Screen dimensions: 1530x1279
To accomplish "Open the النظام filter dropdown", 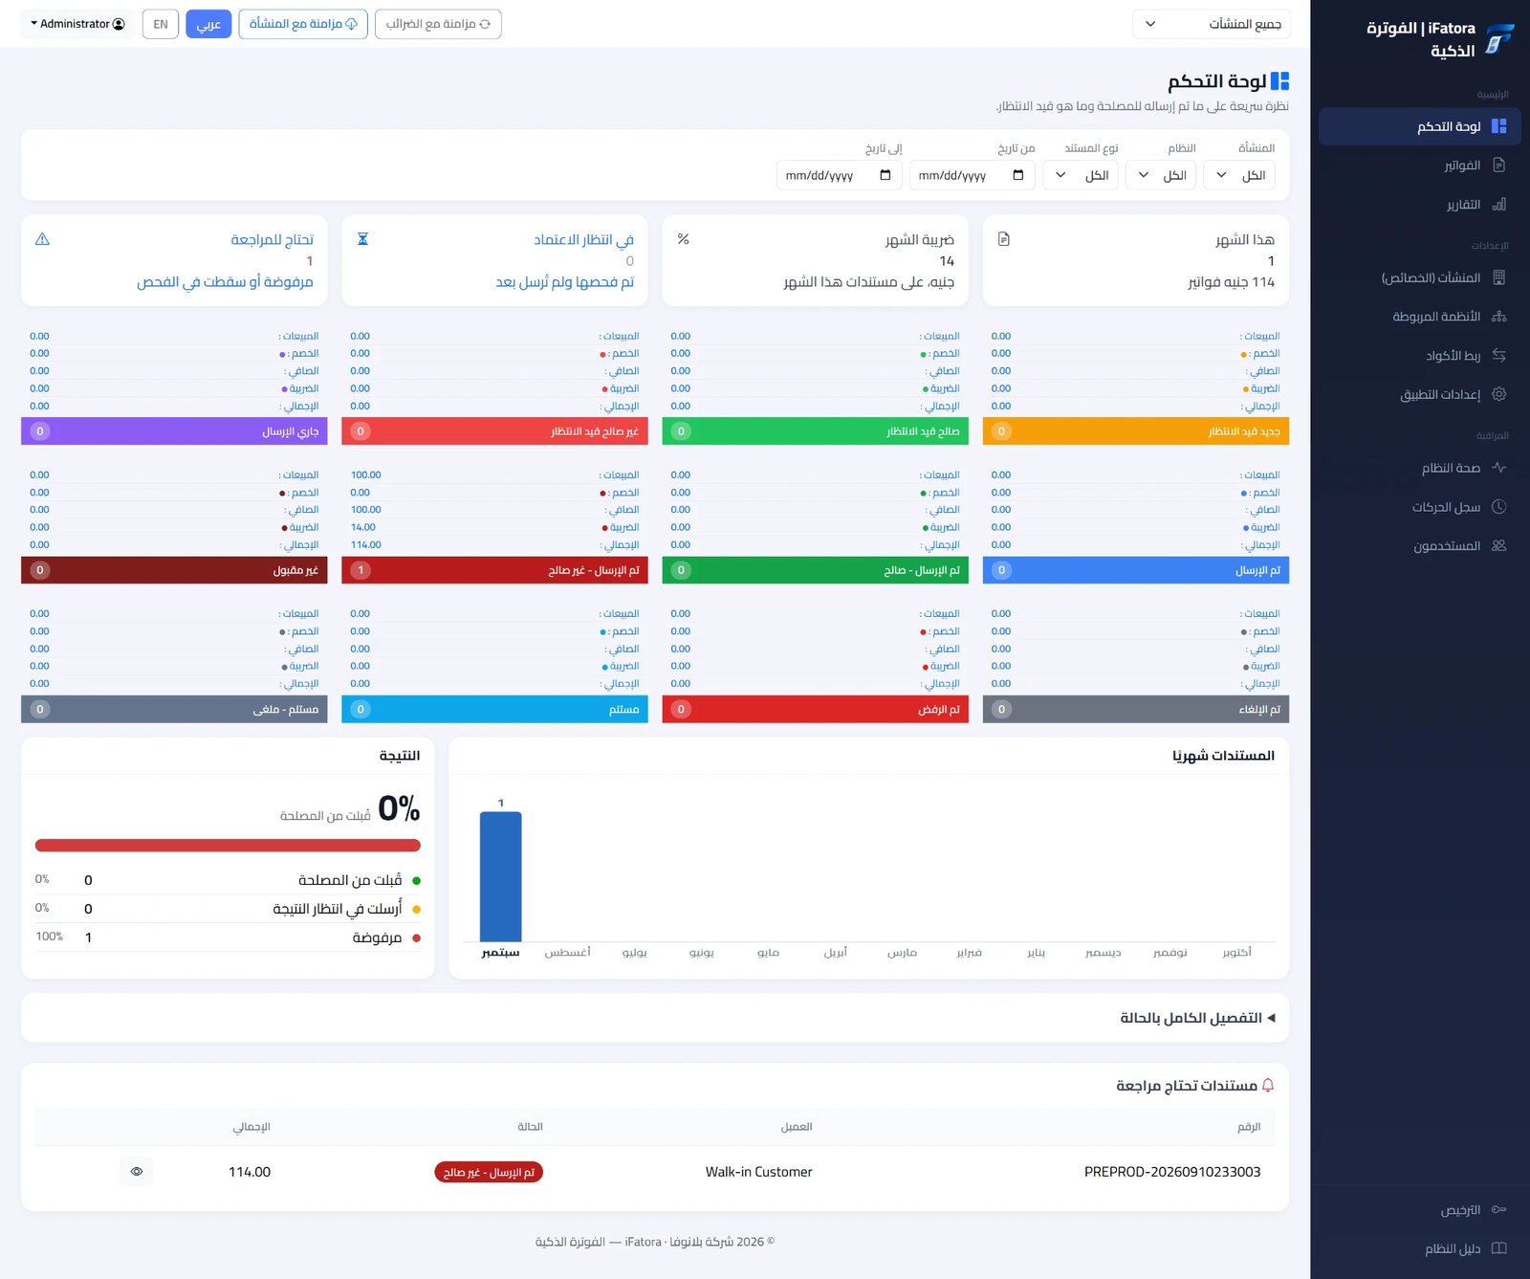I will tap(1162, 175).
